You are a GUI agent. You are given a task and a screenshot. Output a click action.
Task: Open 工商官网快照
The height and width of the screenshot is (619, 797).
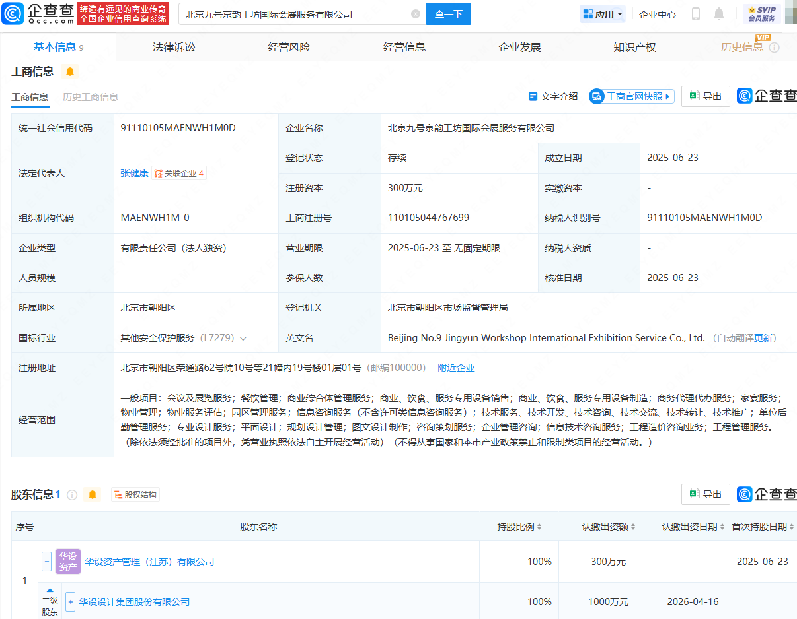(632, 96)
